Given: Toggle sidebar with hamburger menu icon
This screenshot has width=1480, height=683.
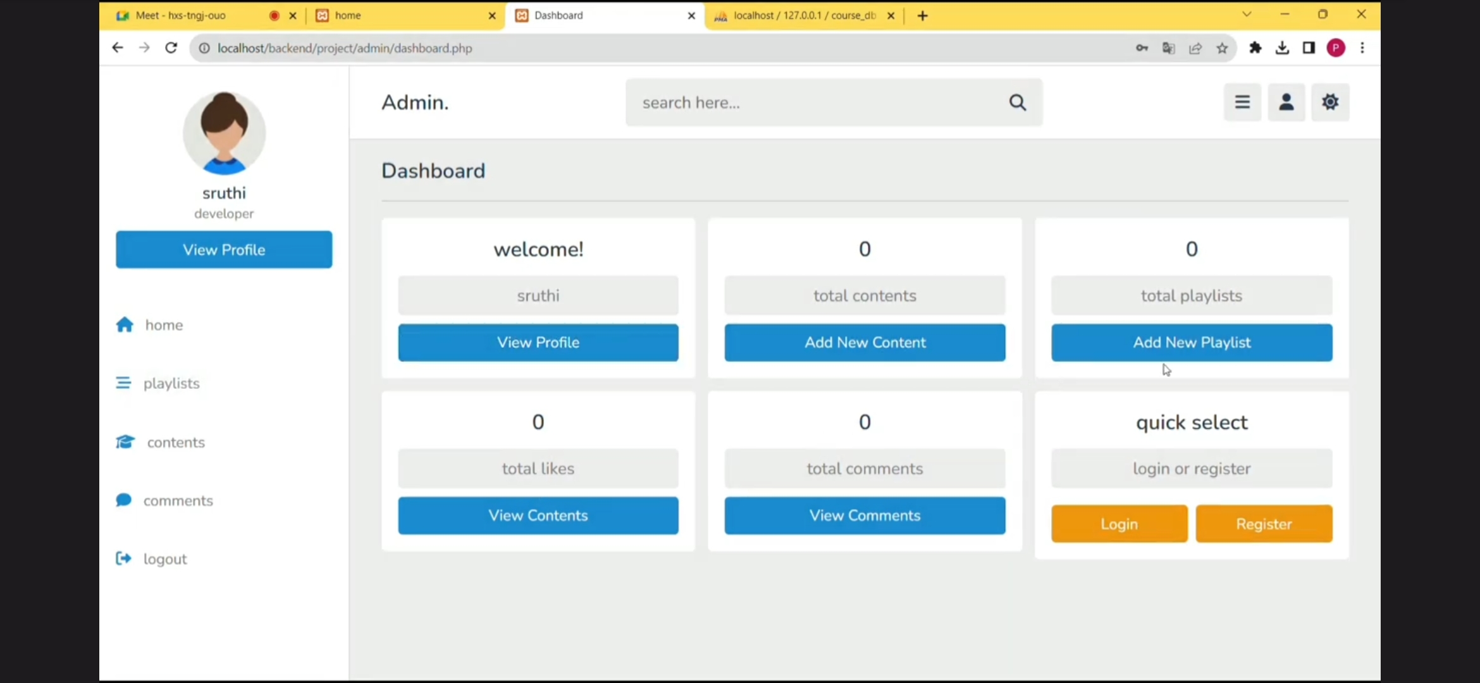Looking at the screenshot, I should click(1242, 102).
